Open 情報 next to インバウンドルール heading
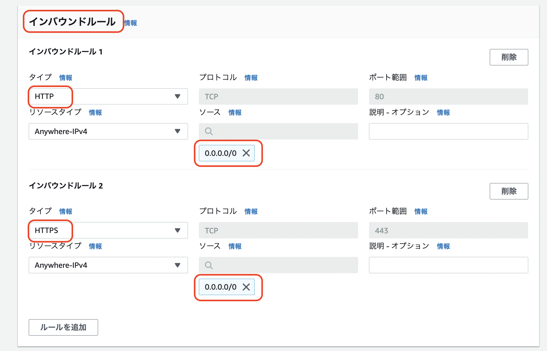Viewport: 547px width, 351px height. pos(130,22)
